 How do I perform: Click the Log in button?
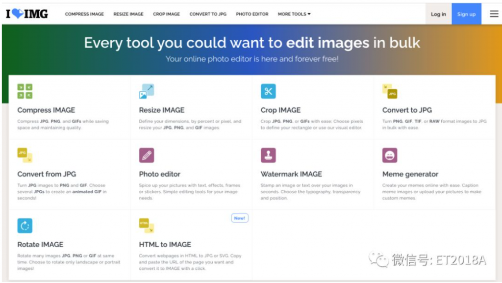tap(438, 14)
